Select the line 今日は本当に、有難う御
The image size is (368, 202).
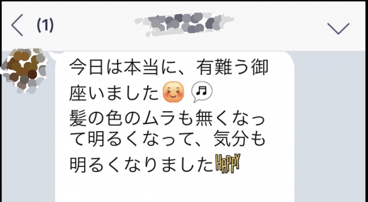(x=169, y=68)
